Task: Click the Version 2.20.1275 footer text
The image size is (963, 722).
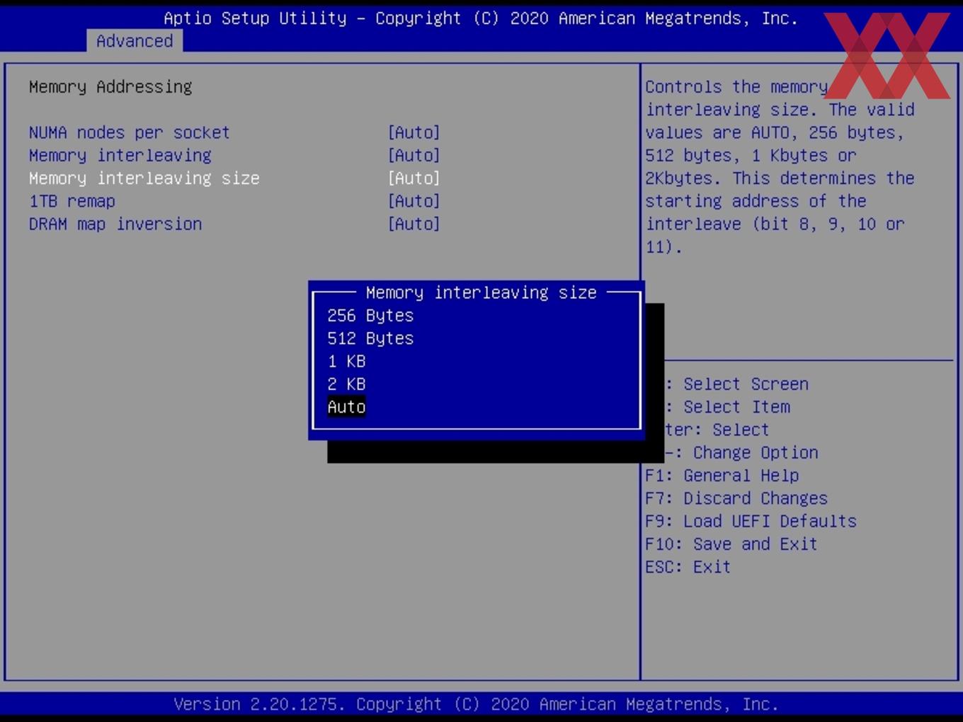Action: tap(476, 704)
